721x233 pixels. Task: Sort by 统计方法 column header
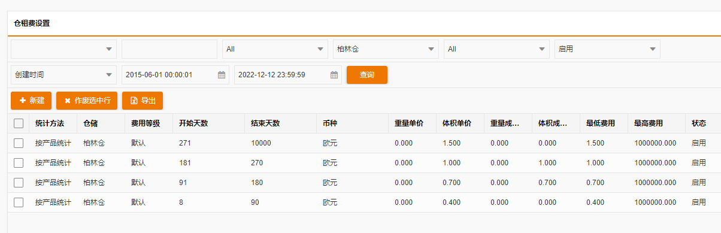53,123
